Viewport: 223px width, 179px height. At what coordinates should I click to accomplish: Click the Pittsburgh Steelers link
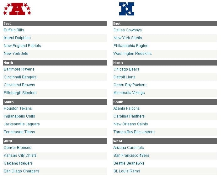tap(20, 93)
